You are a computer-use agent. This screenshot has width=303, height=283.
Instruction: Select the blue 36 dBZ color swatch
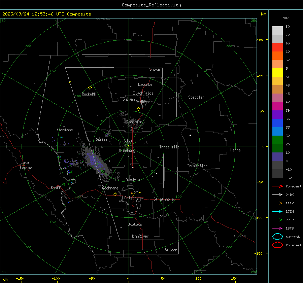[x=277, y=123]
